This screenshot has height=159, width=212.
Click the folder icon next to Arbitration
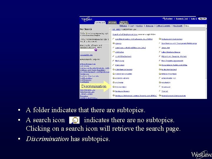114,52
